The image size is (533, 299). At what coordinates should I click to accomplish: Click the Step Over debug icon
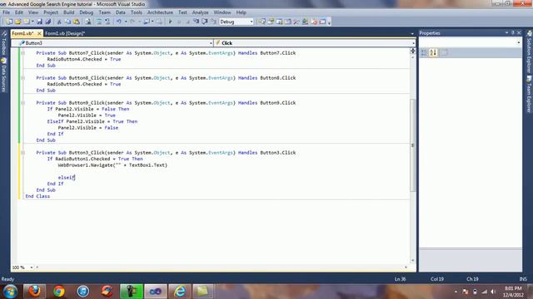point(205,22)
